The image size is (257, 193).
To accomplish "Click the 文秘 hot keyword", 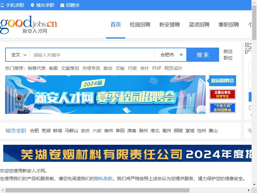I will tap(120, 68).
